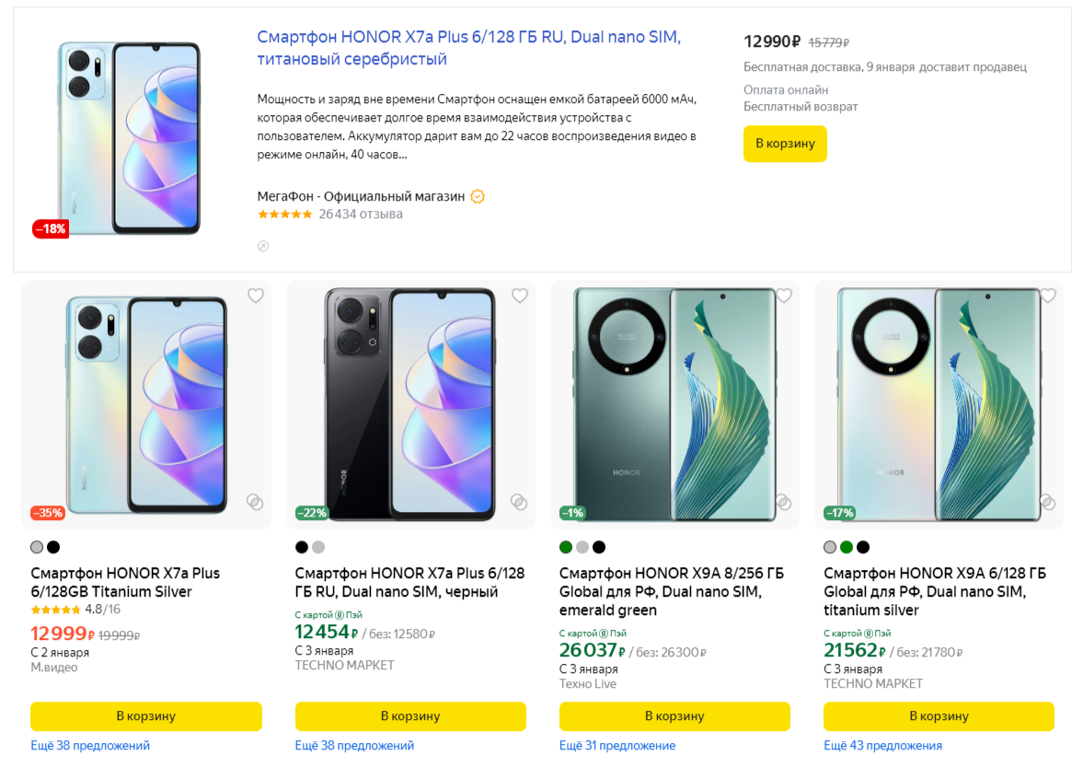Click heart icon on HONOR X9A emerald green card

click(784, 296)
